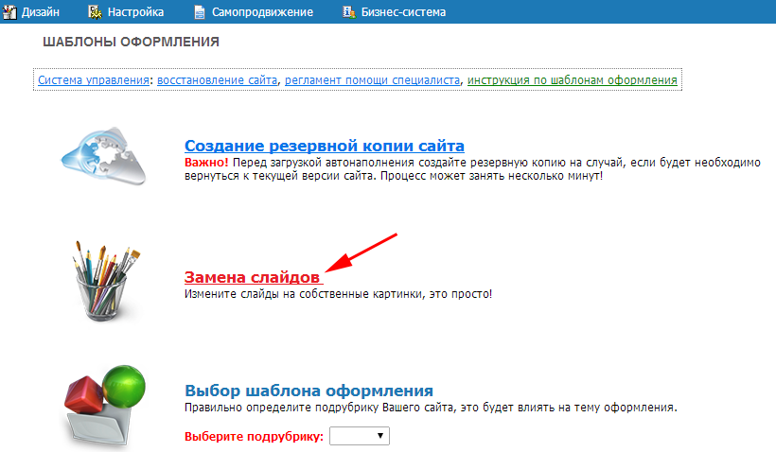Open the Бизнес-система menu
This screenshot has height=452, width=776.
(x=403, y=12)
